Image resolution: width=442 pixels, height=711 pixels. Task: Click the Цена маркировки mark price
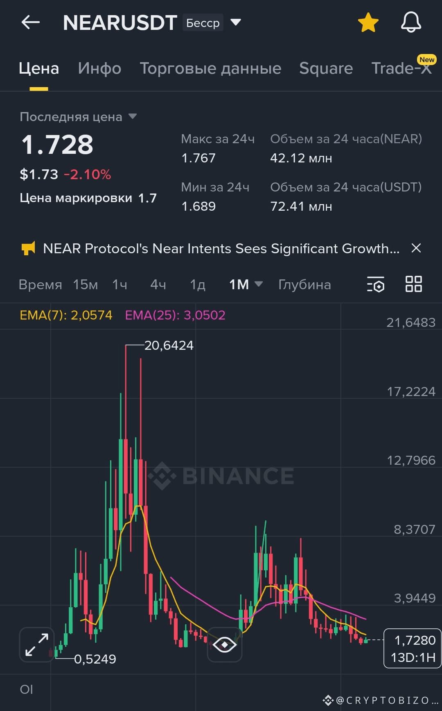coord(88,198)
